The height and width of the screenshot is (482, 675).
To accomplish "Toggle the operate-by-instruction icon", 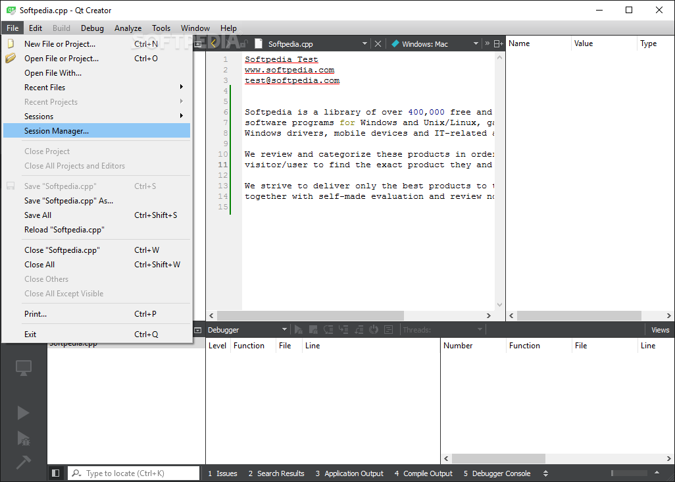I will click(388, 330).
